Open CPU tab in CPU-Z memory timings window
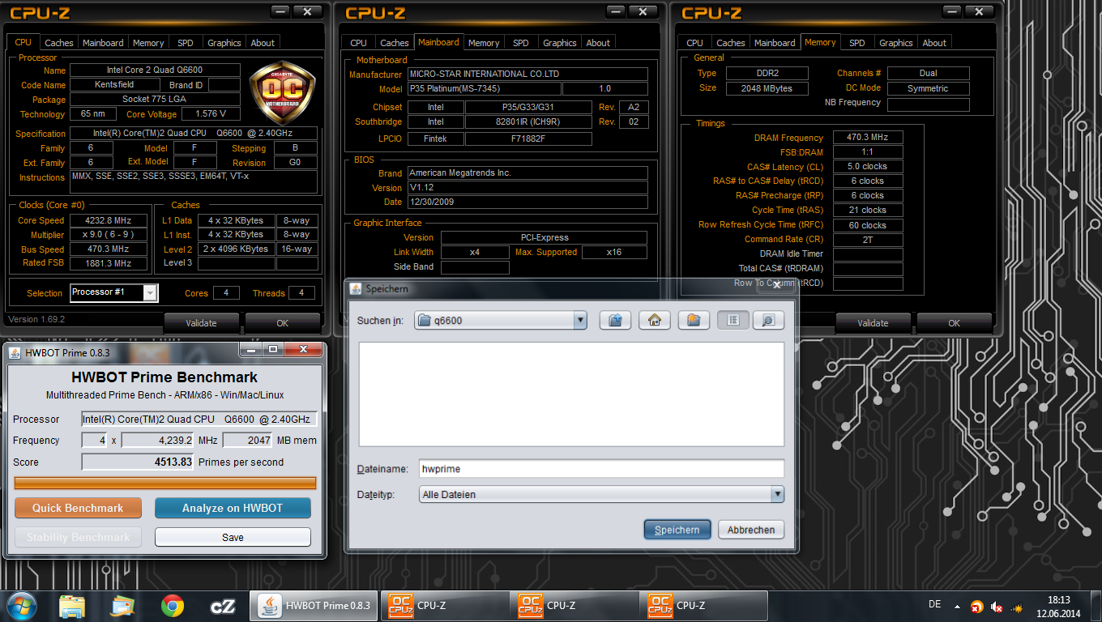This screenshot has width=1102, height=622. point(694,43)
